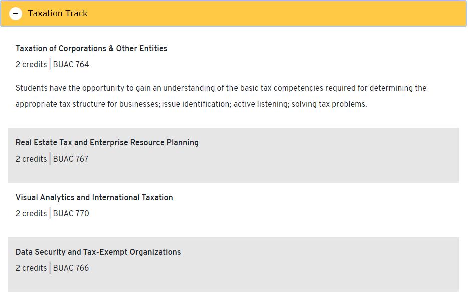
Task: Click the 2 credits label beside BUAC 770
Action: point(31,214)
